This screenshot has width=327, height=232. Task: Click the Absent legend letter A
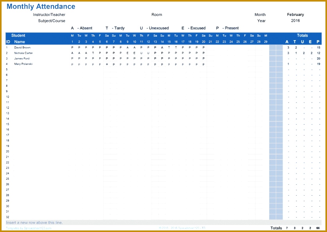(x=72, y=28)
